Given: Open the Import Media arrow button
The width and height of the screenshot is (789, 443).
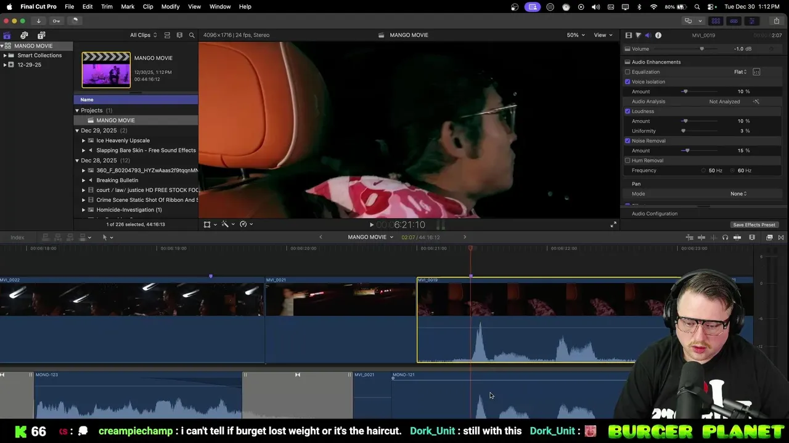Looking at the screenshot, I should point(38,21).
